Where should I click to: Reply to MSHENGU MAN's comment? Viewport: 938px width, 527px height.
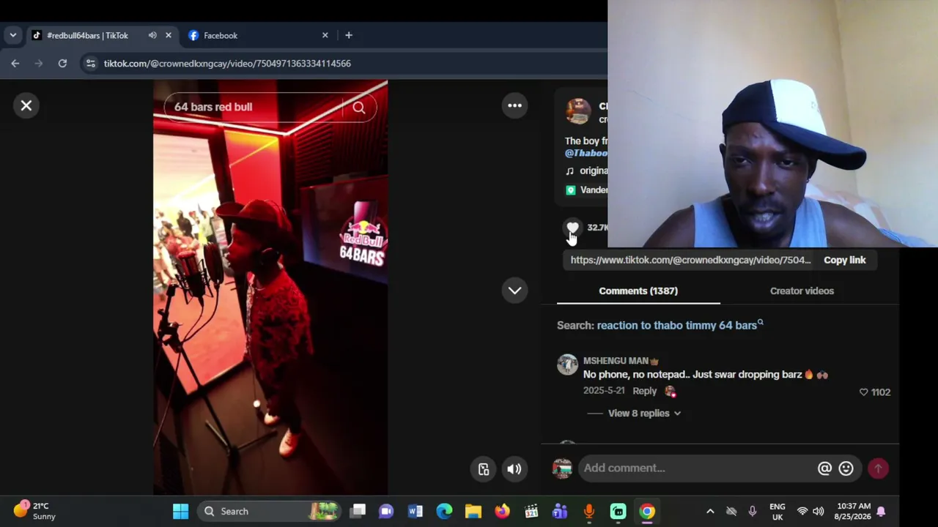pyautogui.click(x=645, y=391)
